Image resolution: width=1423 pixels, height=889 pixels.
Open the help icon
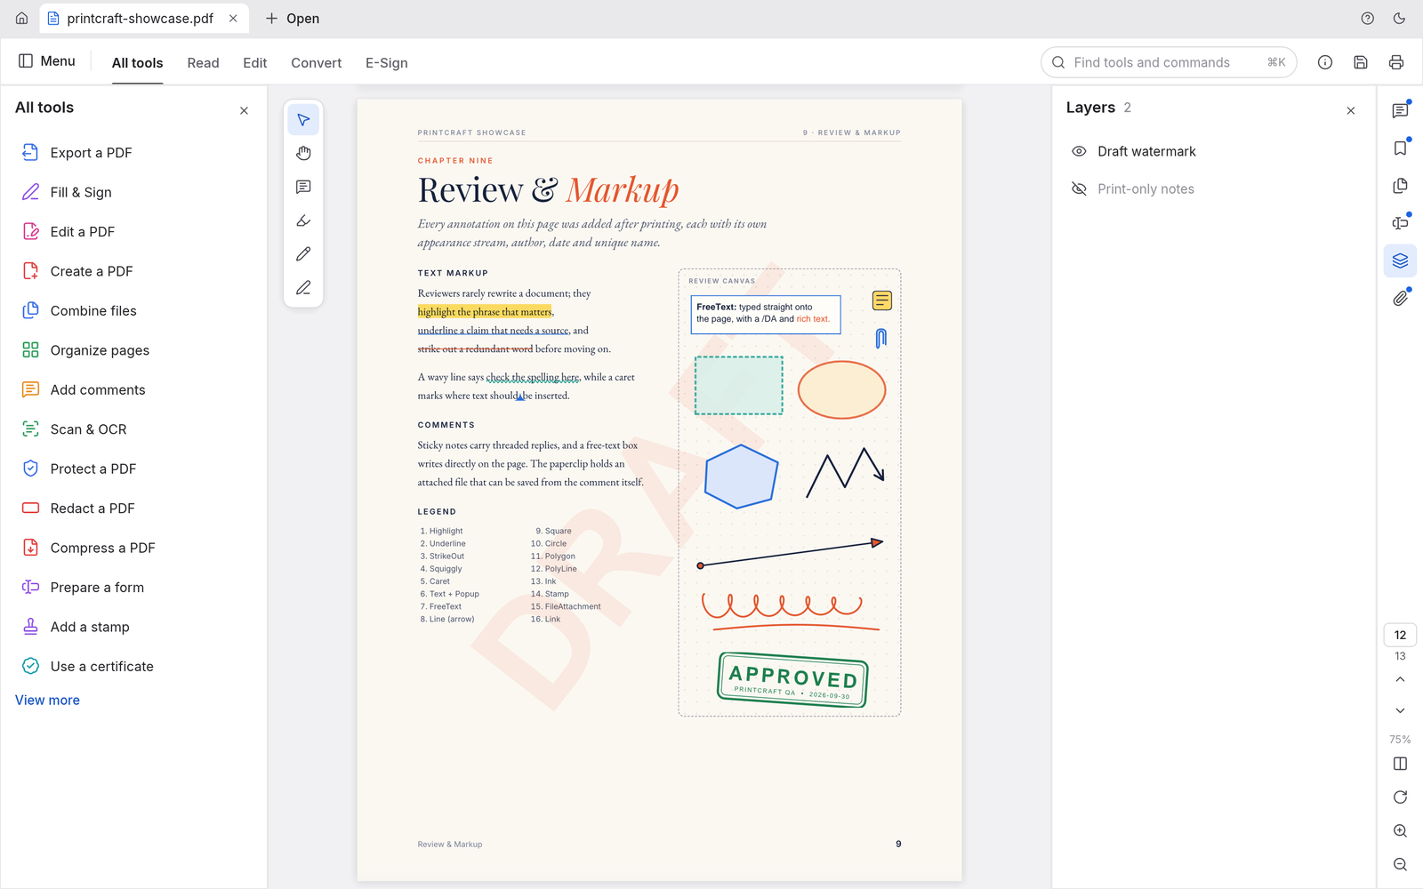click(1368, 19)
